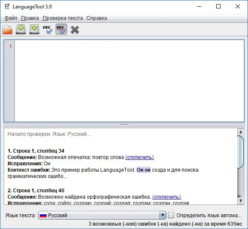Click the "Начало проверки. Язык: Русский..." line
This screenshot has height=229, width=248.
click(x=49, y=134)
